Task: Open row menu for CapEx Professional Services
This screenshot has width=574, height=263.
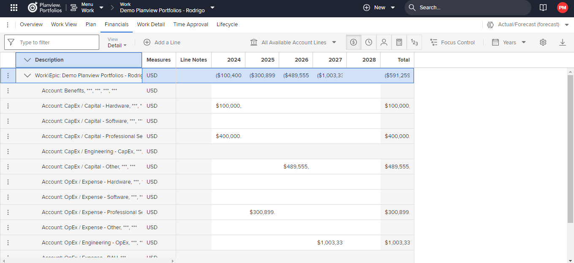Action: click(8, 136)
